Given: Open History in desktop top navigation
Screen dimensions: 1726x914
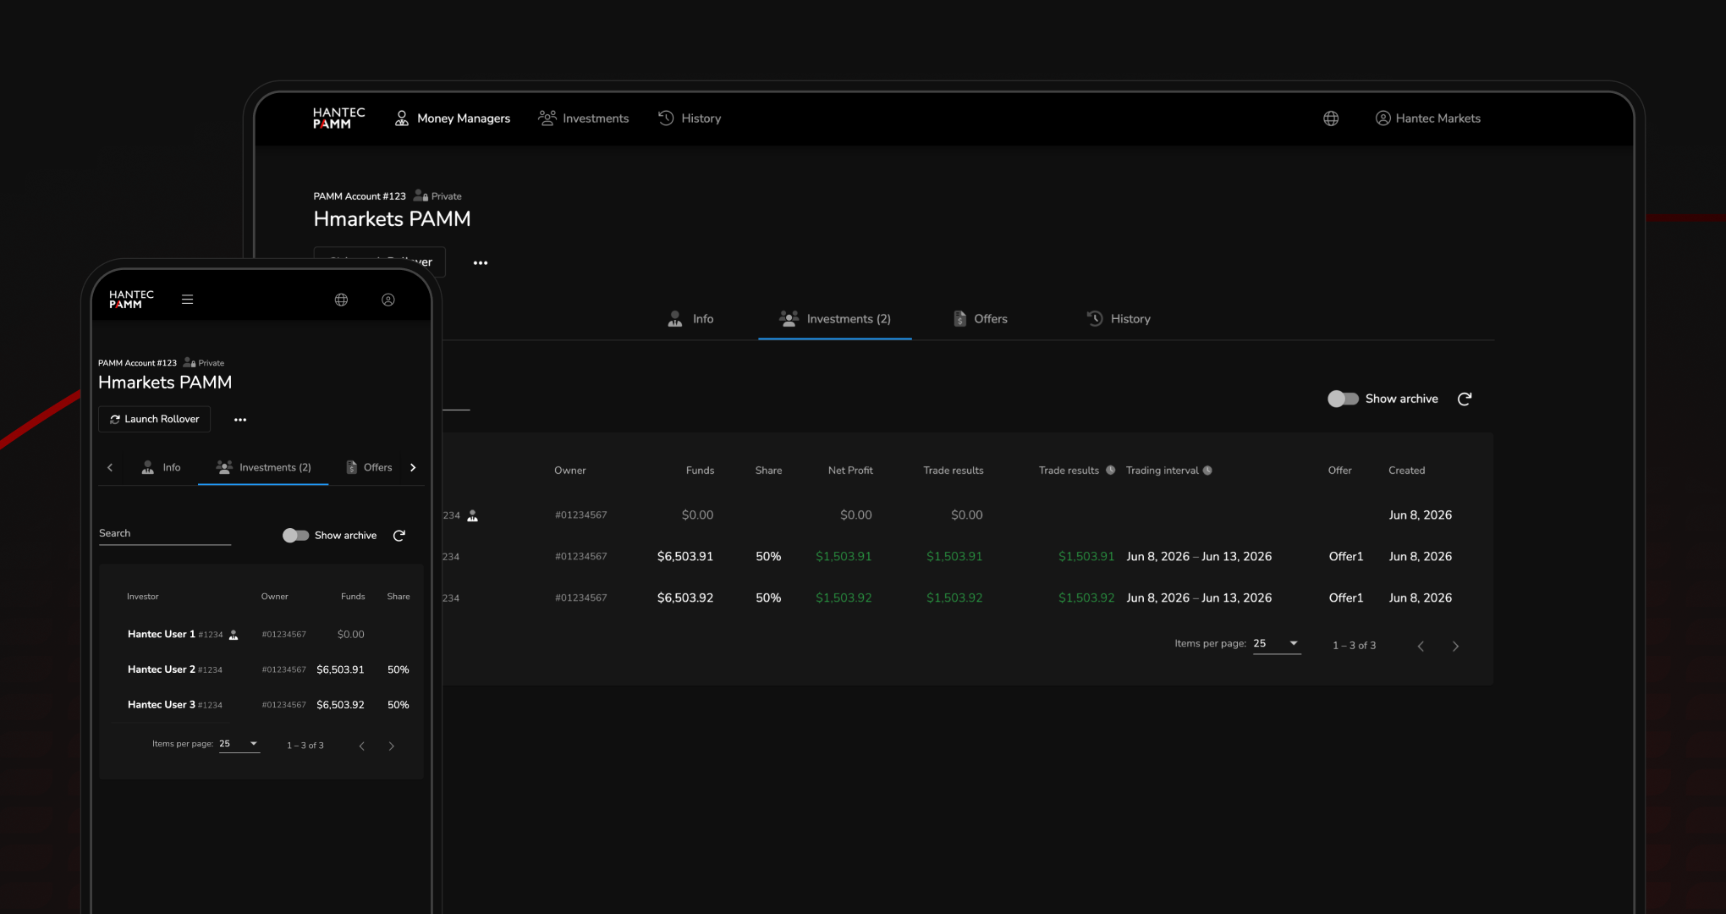Looking at the screenshot, I should tap(690, 118).
